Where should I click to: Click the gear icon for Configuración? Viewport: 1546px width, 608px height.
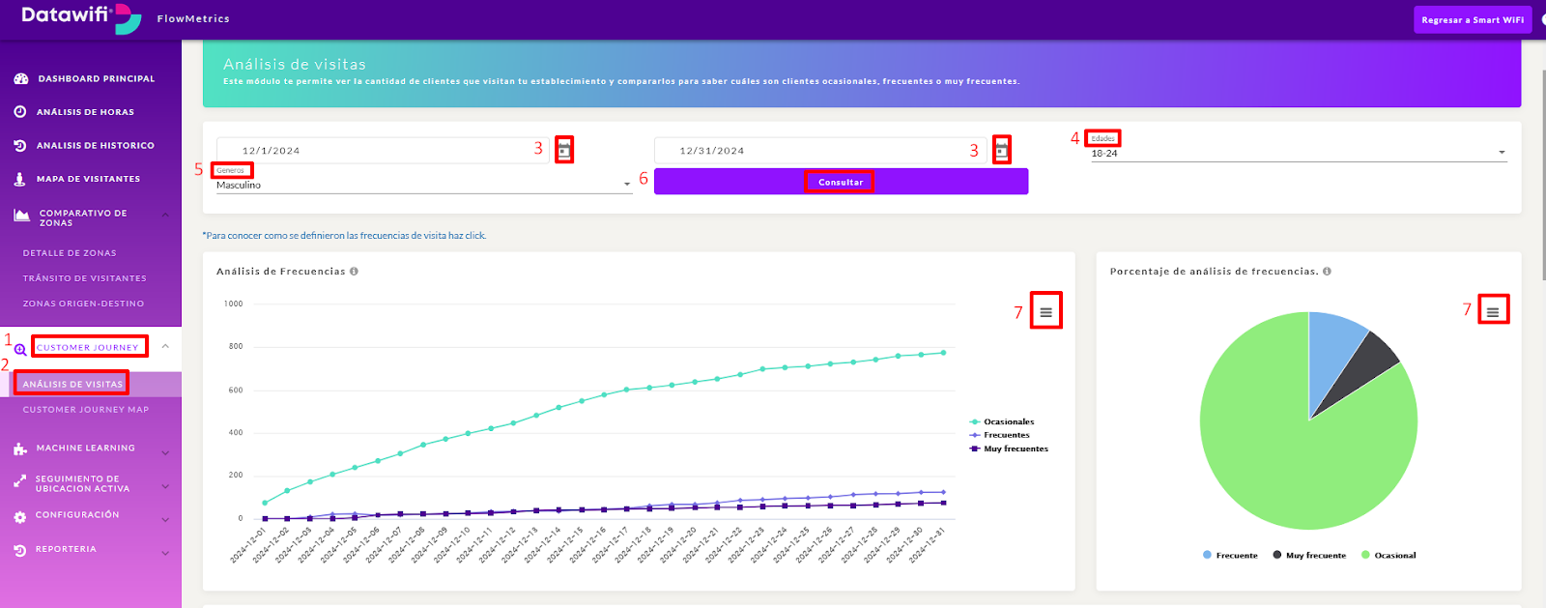[x=20, y=517]
